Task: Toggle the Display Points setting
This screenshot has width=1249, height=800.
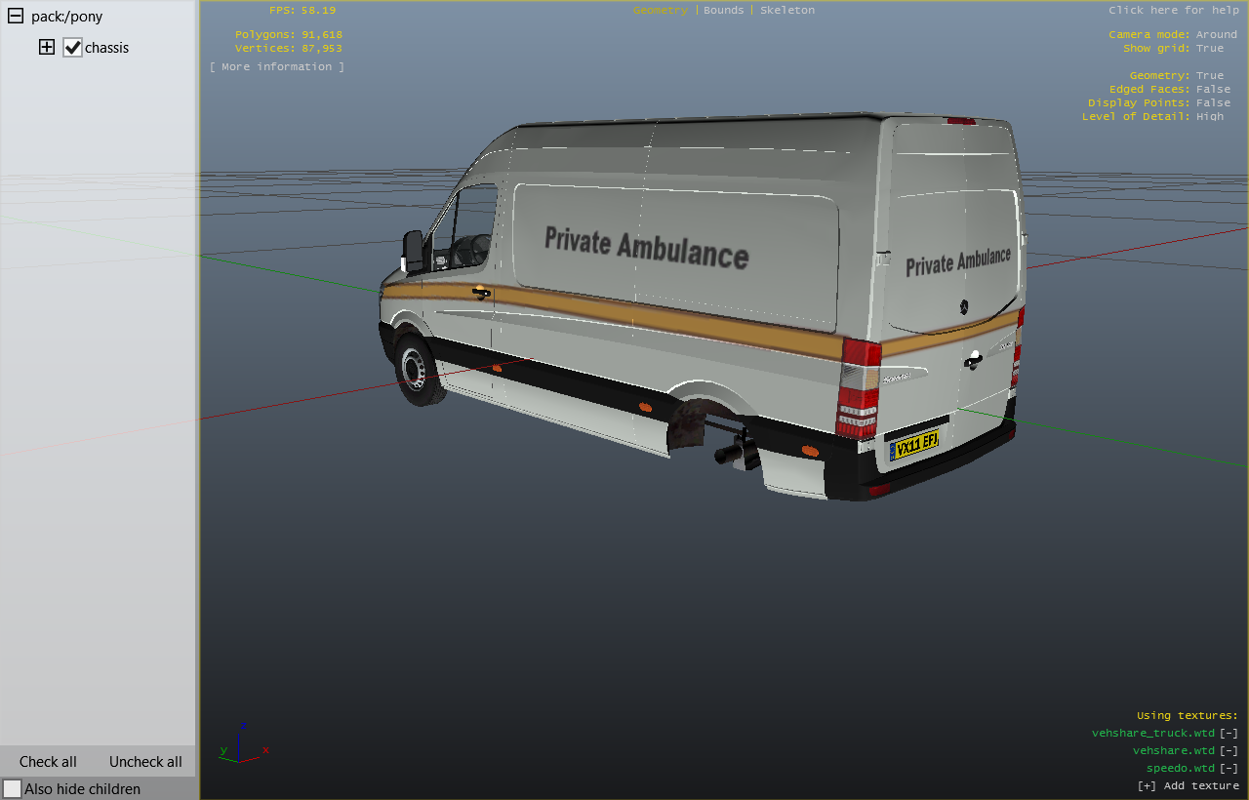Action: (1213, 102)
